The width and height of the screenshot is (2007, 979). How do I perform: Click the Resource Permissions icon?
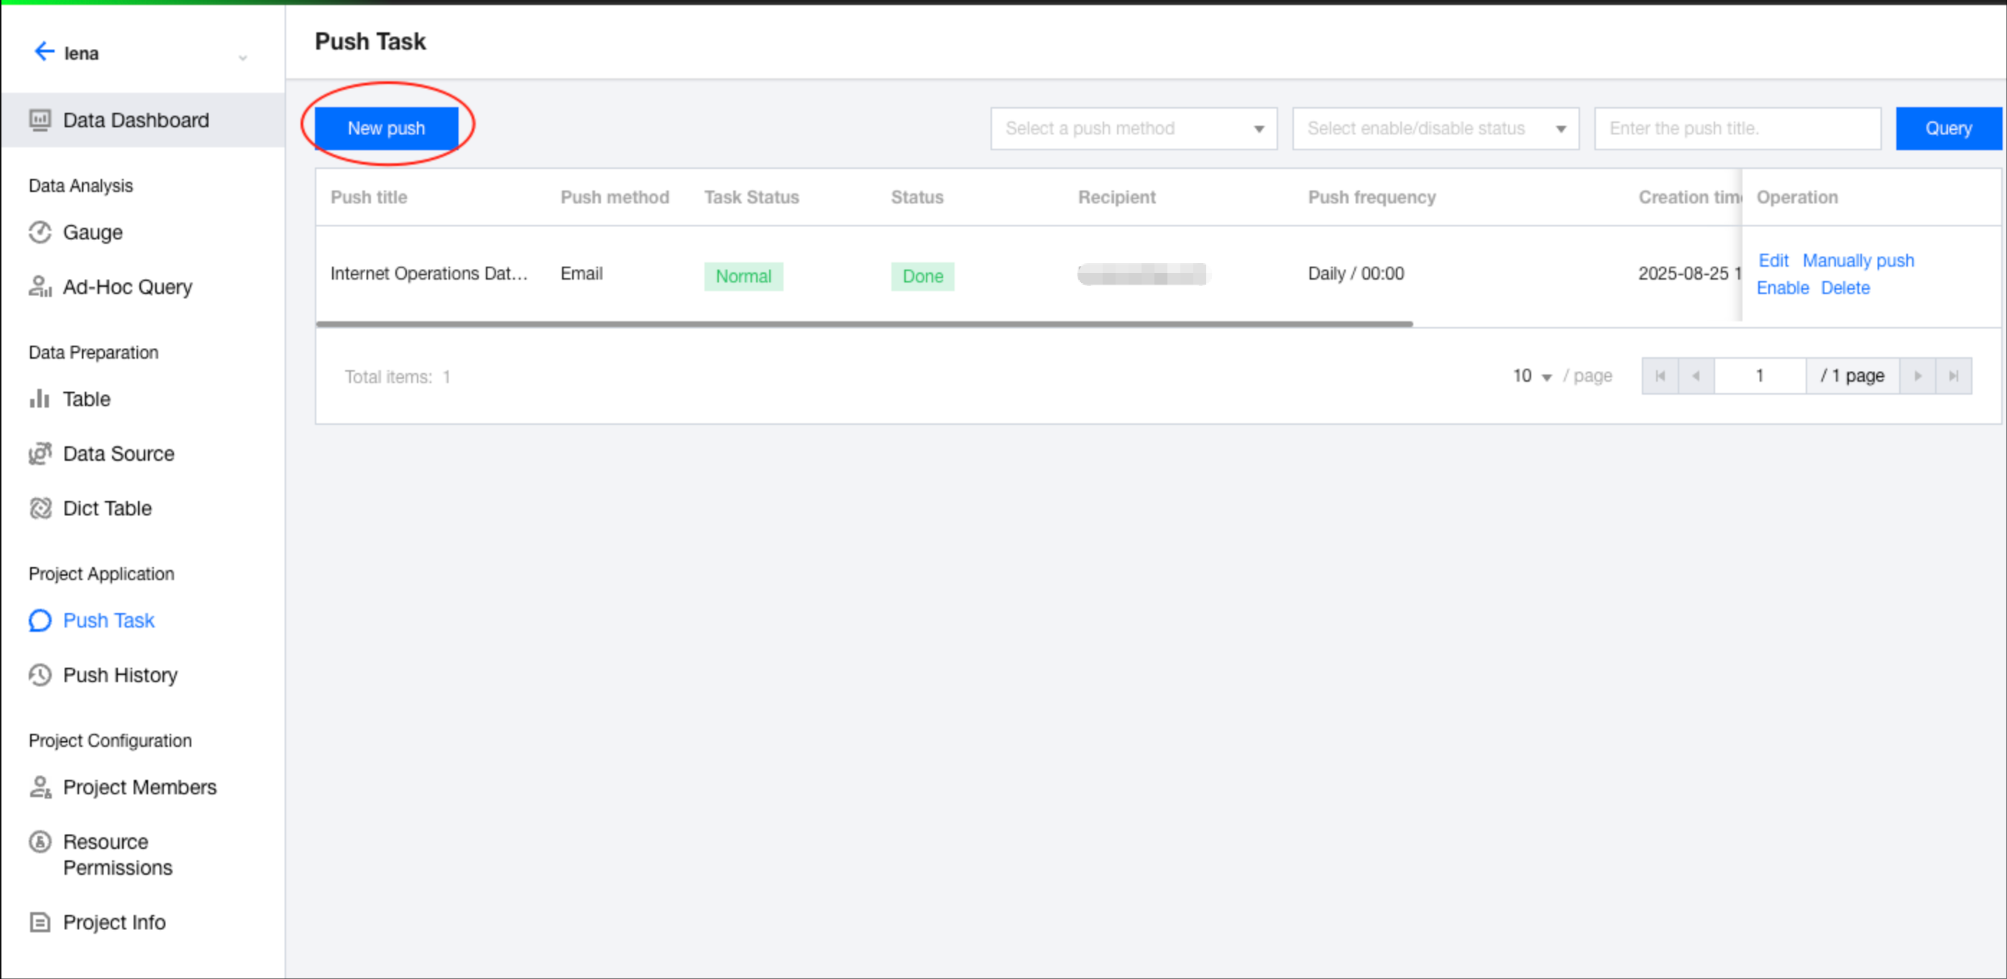[40, 842]
